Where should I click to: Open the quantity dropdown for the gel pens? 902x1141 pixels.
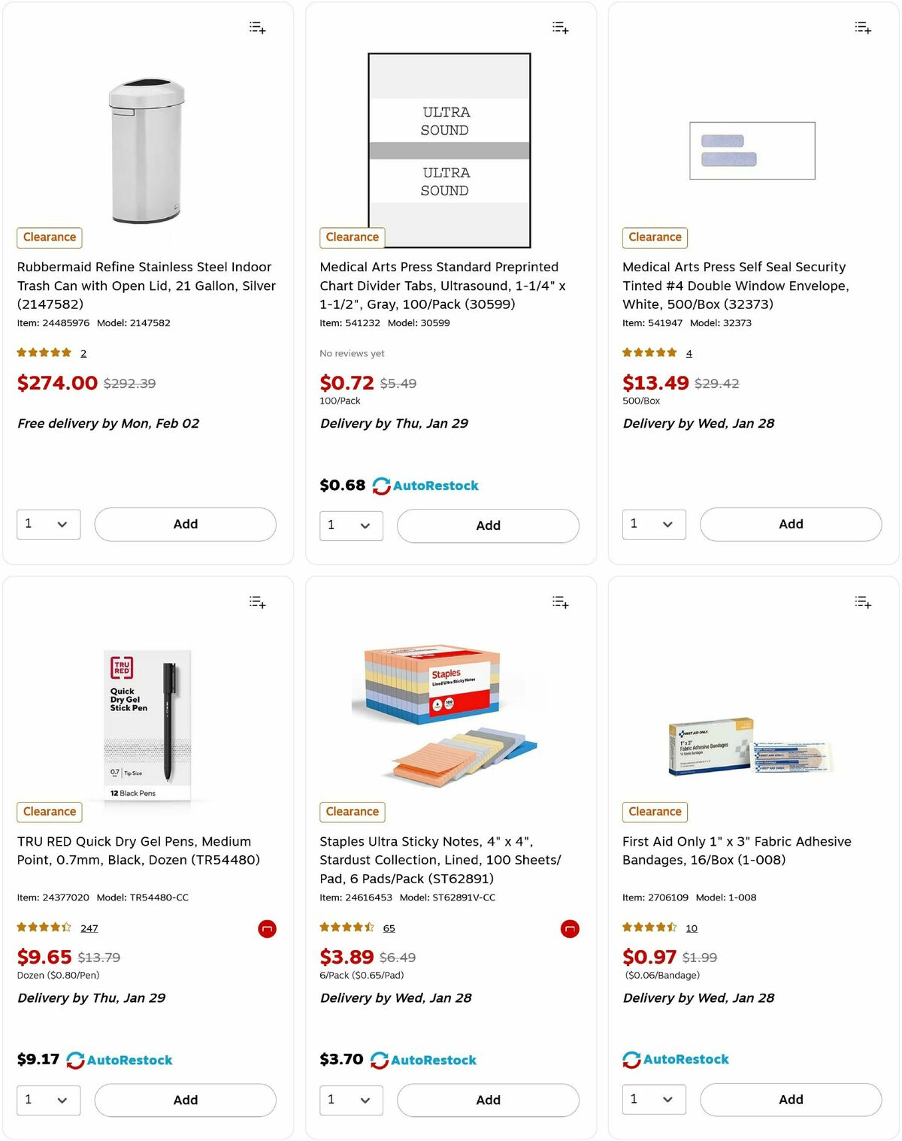click(48, 1100)
